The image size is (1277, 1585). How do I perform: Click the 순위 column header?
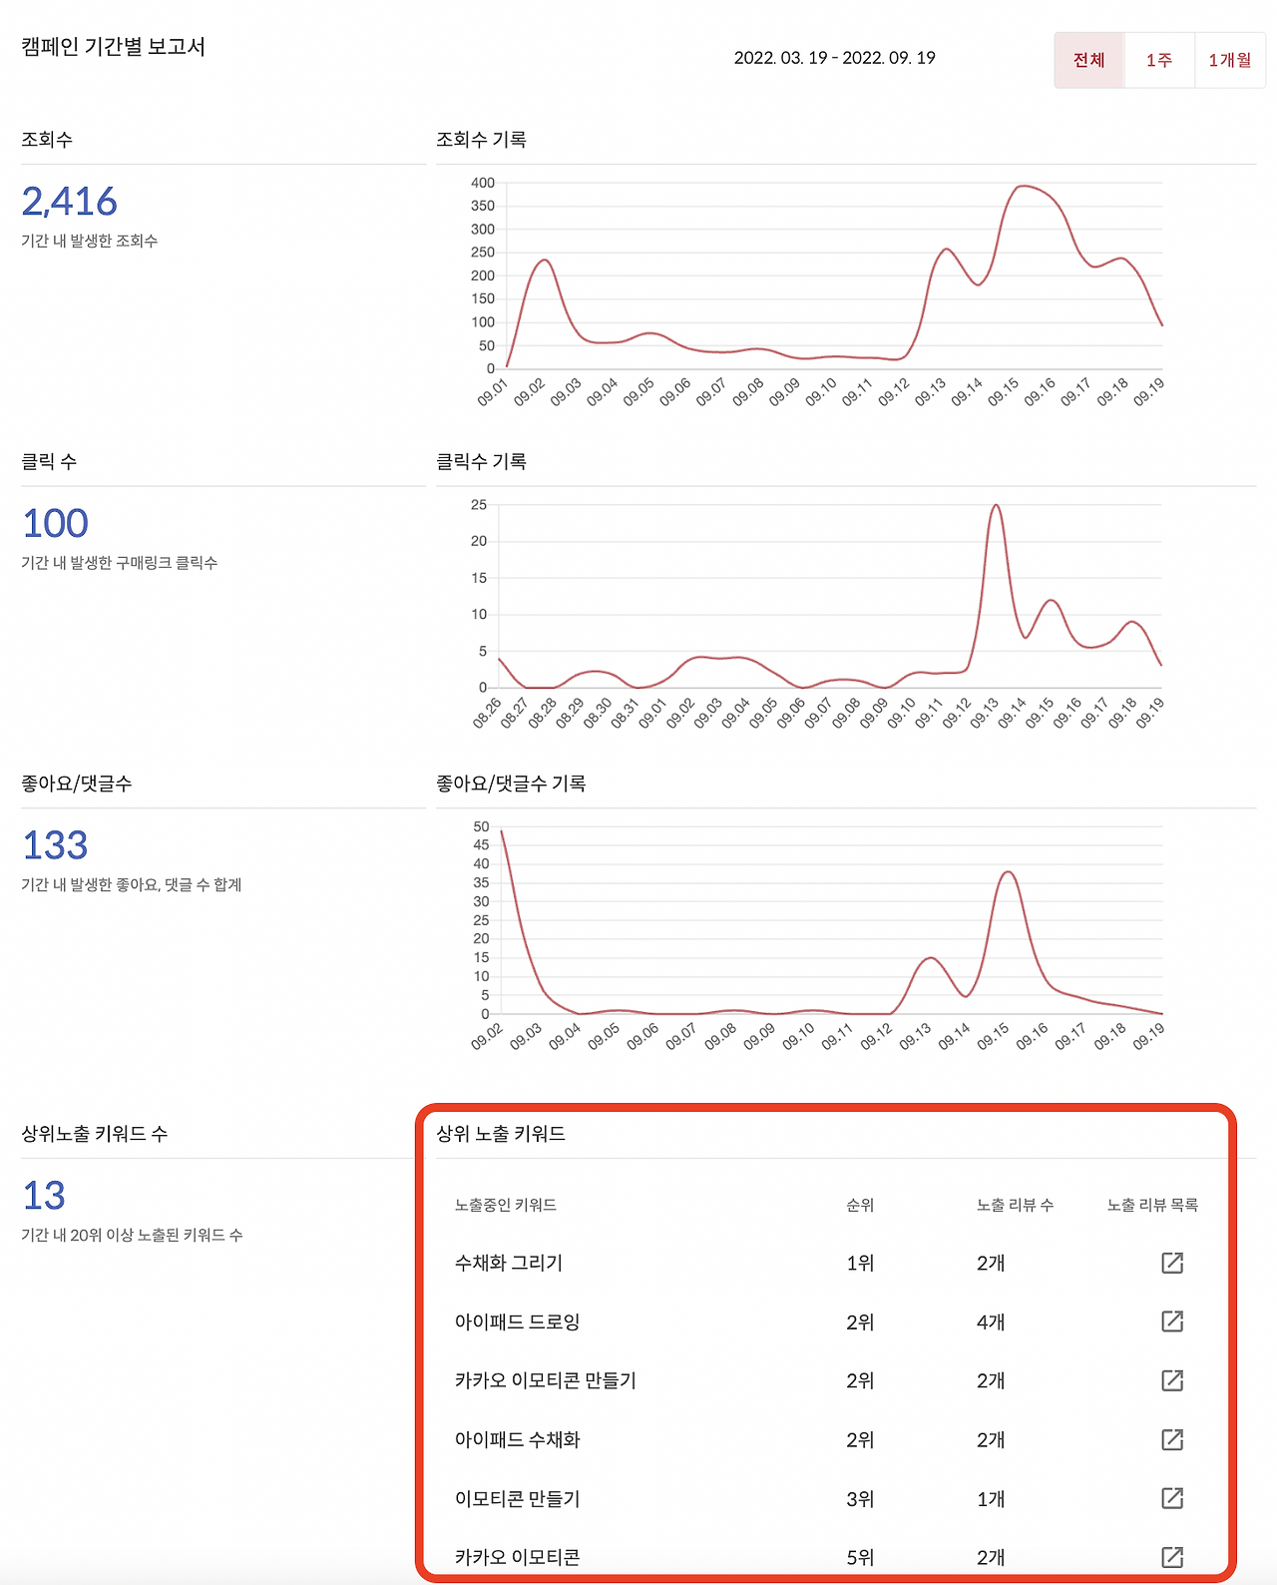[x=860, y=1205]
